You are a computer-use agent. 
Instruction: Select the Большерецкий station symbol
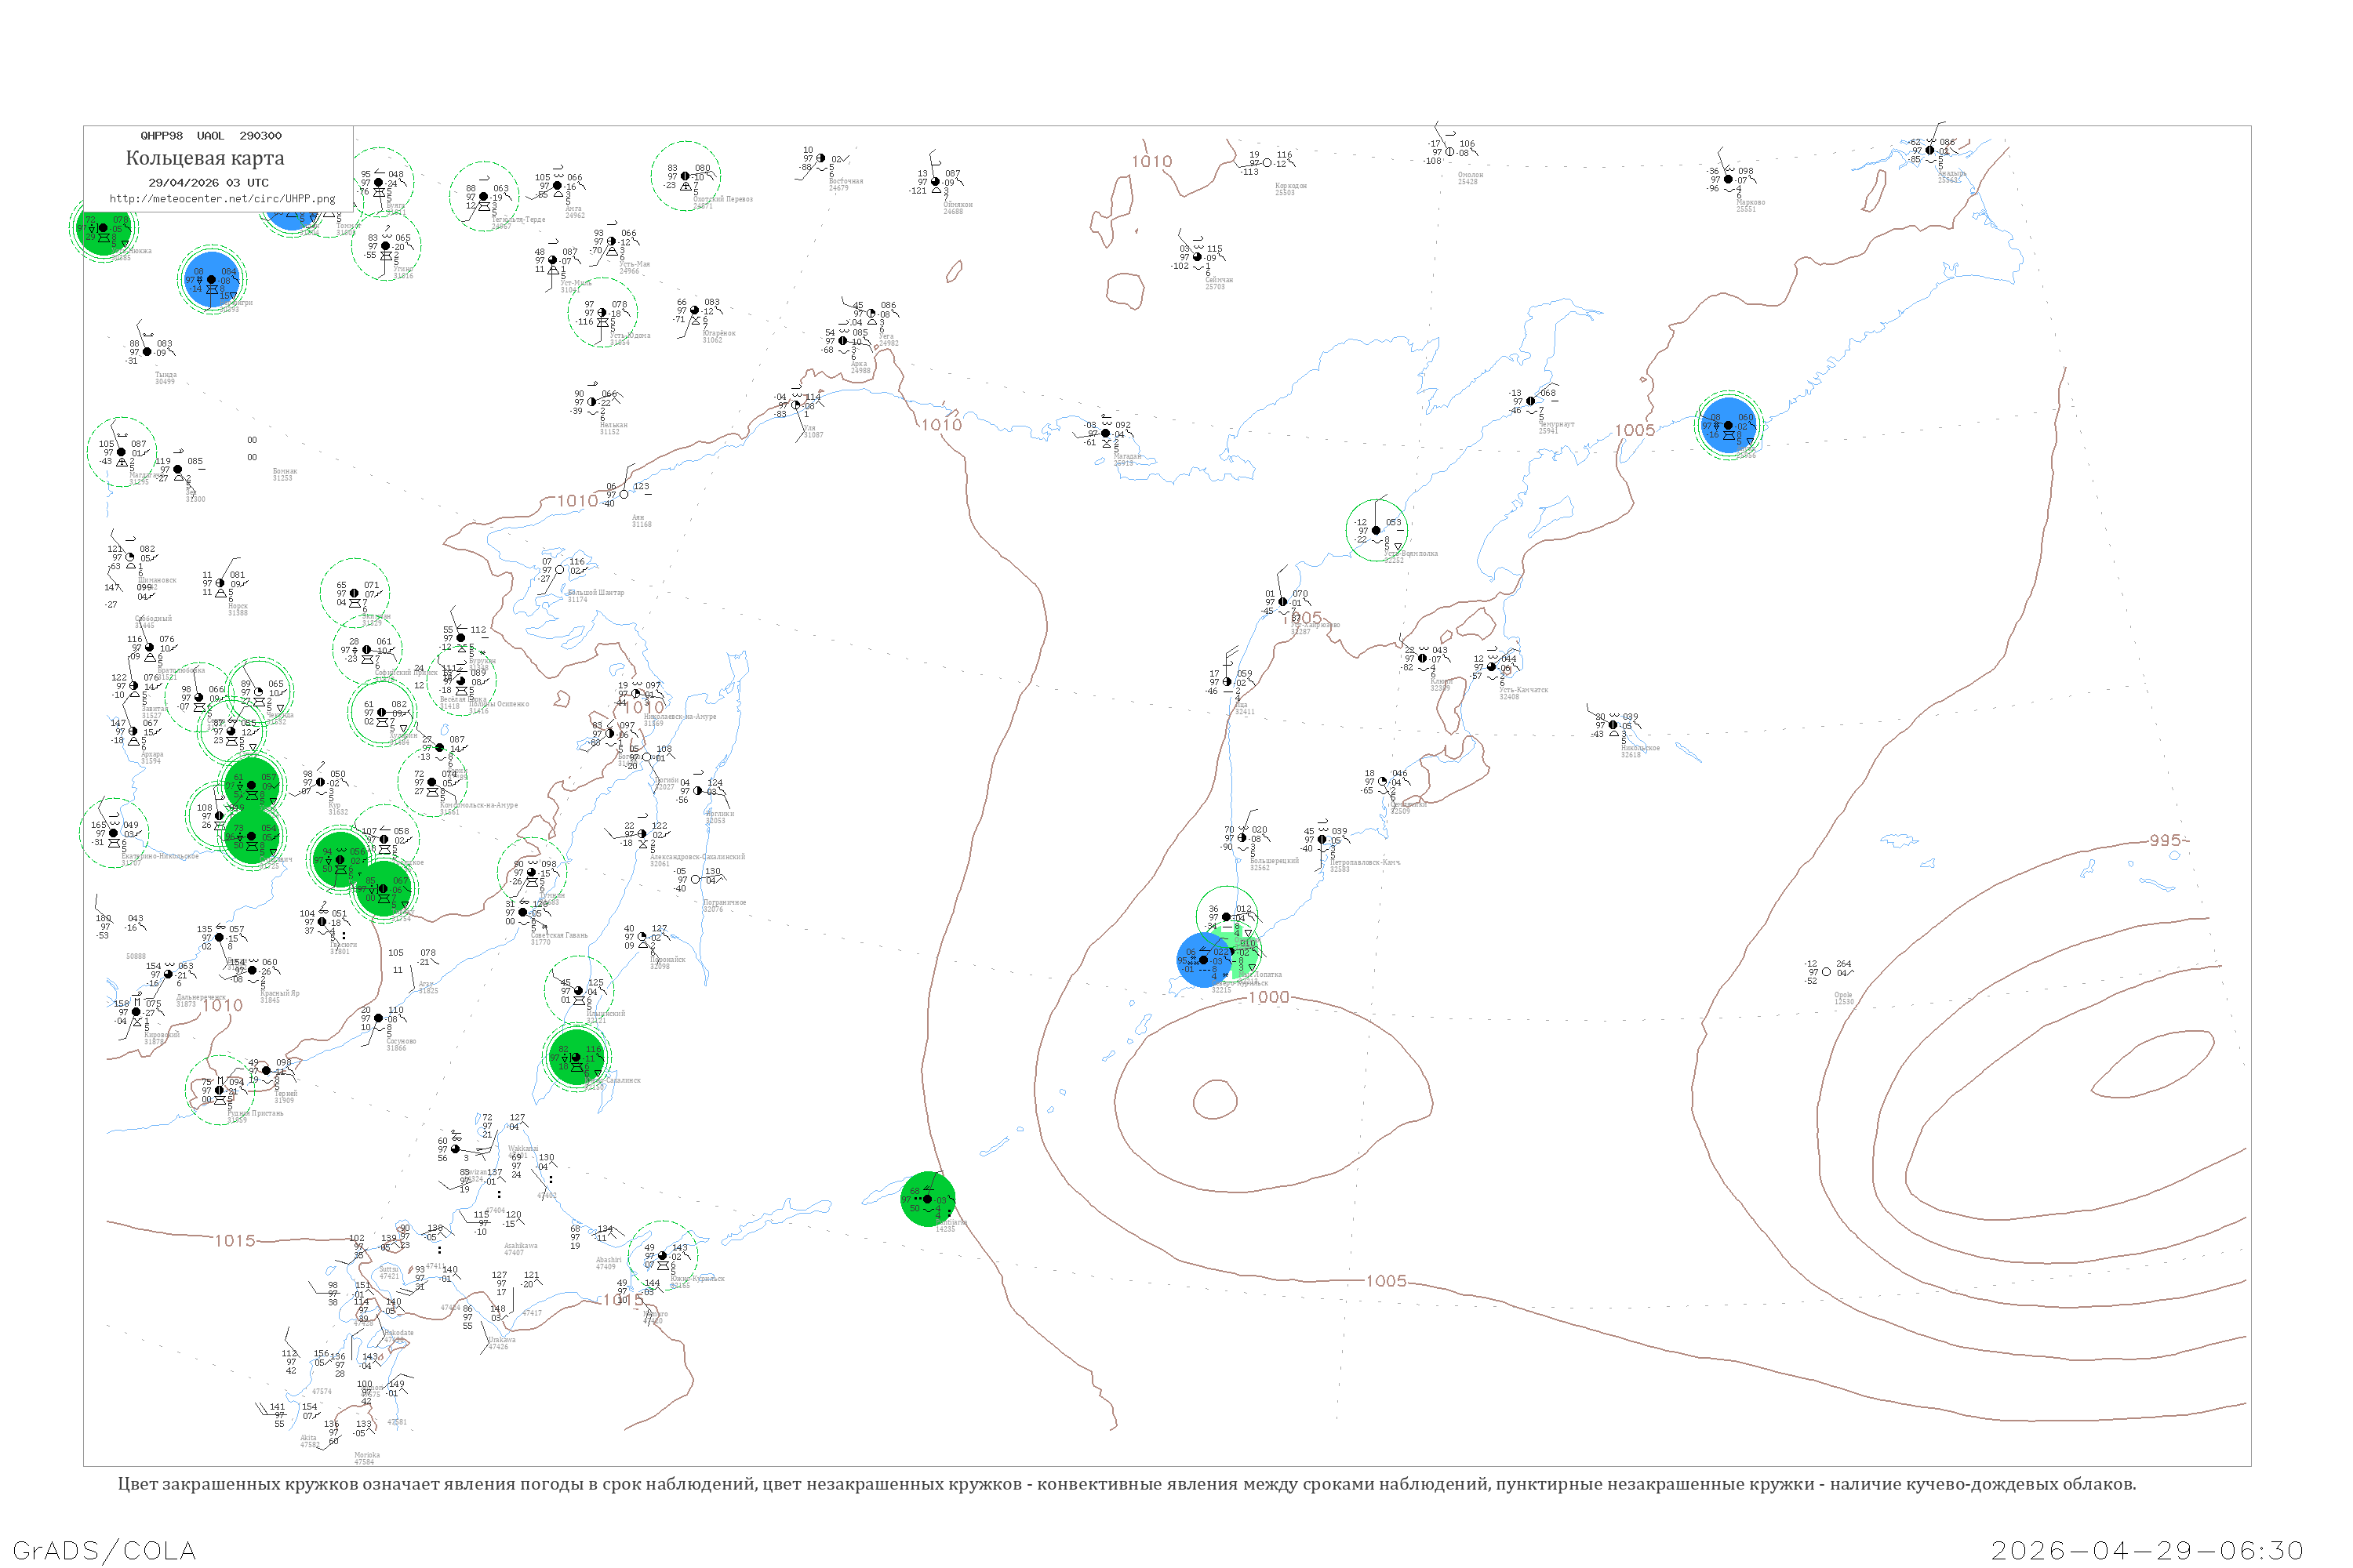[x=1242, y=838]
